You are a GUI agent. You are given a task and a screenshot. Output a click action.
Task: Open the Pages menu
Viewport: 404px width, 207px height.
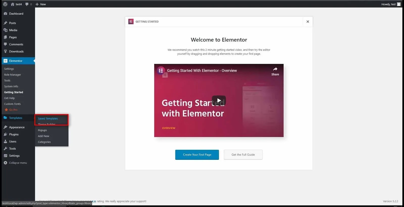tap(13, 37)
